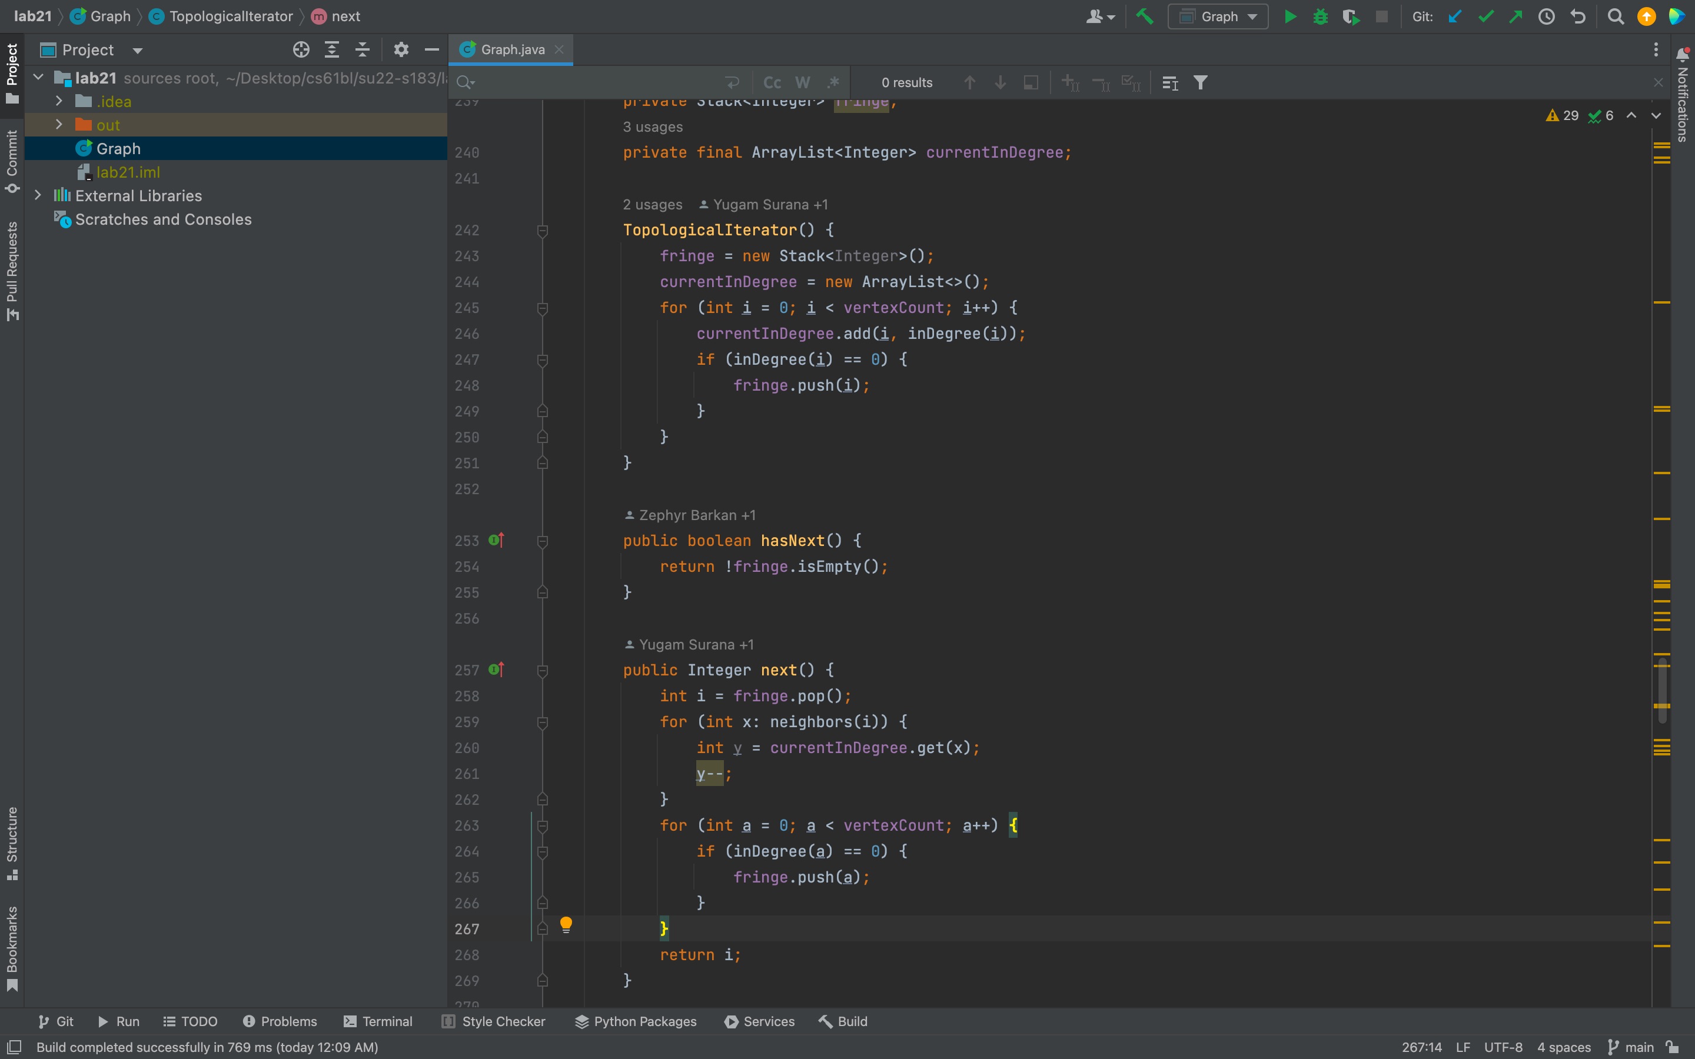
Task: Expand External Libraries node
Action: coord(38,195)
